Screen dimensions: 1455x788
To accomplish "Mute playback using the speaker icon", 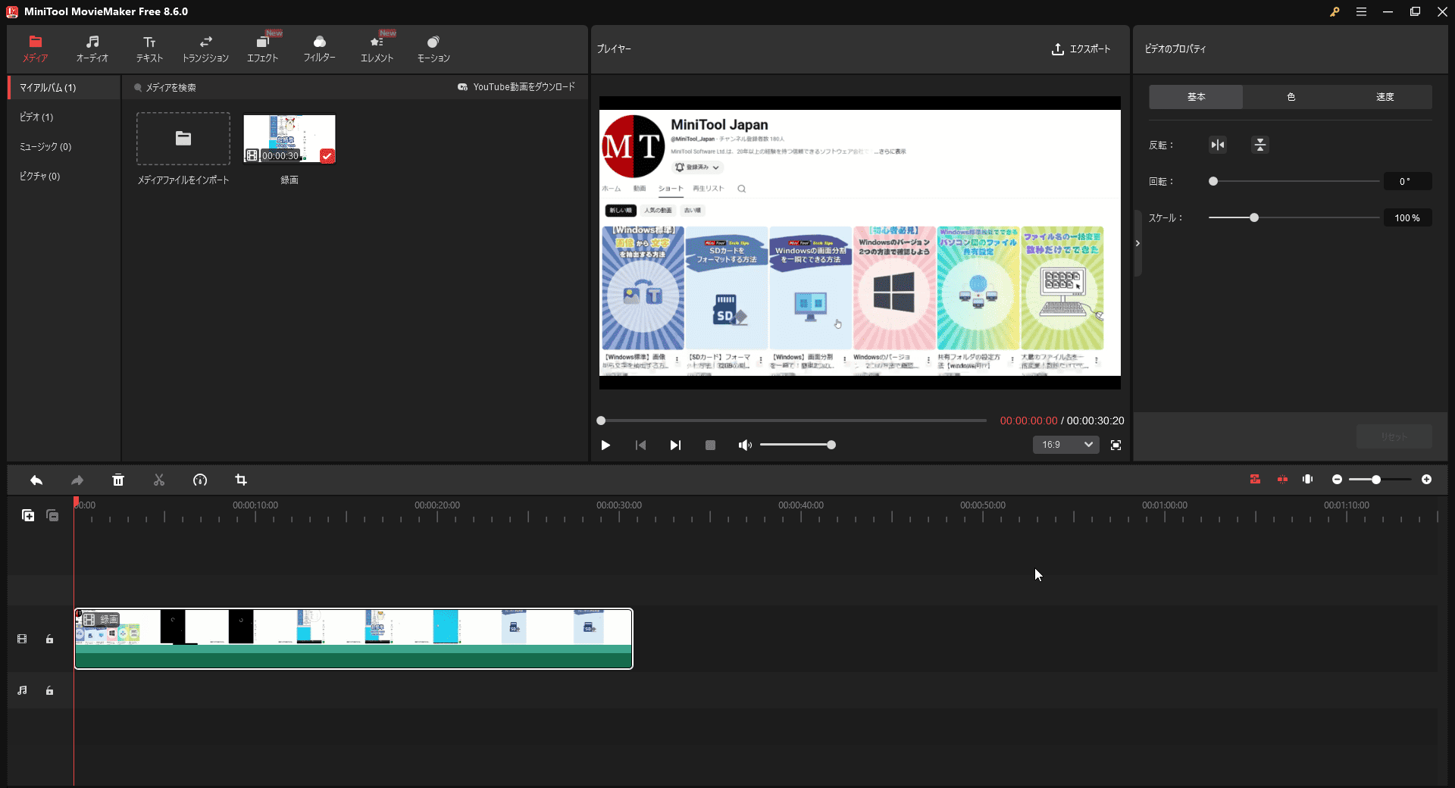I will click(744, 445).
